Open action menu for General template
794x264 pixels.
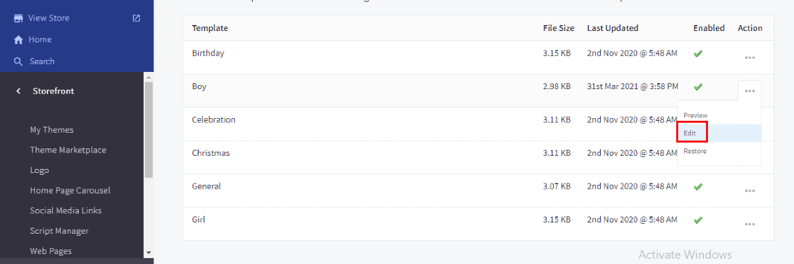point(750,191)
